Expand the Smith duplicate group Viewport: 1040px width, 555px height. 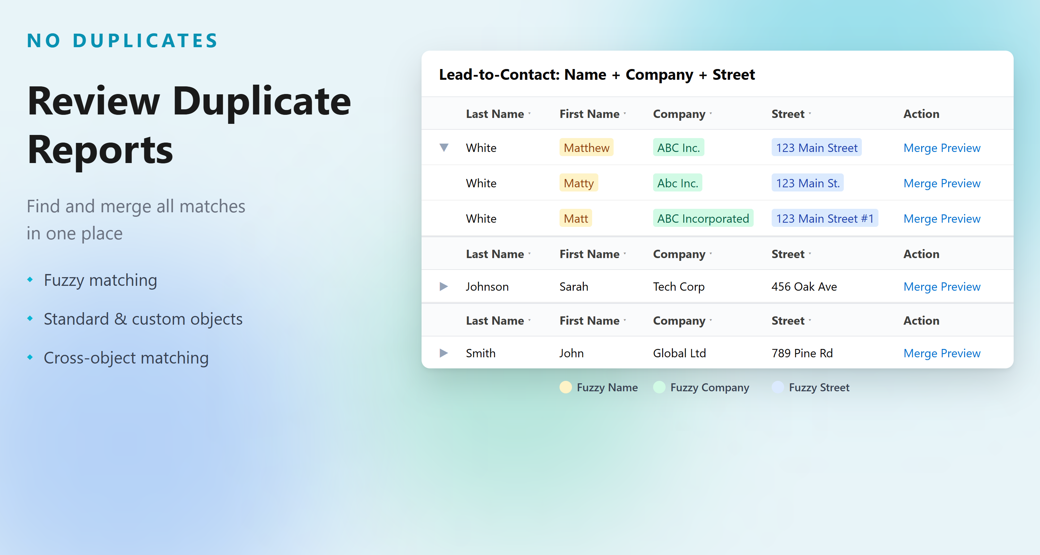point(443,353)
